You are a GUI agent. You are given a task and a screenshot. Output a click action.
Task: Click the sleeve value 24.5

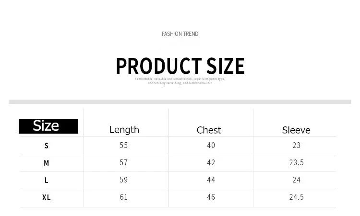point(296,197)
